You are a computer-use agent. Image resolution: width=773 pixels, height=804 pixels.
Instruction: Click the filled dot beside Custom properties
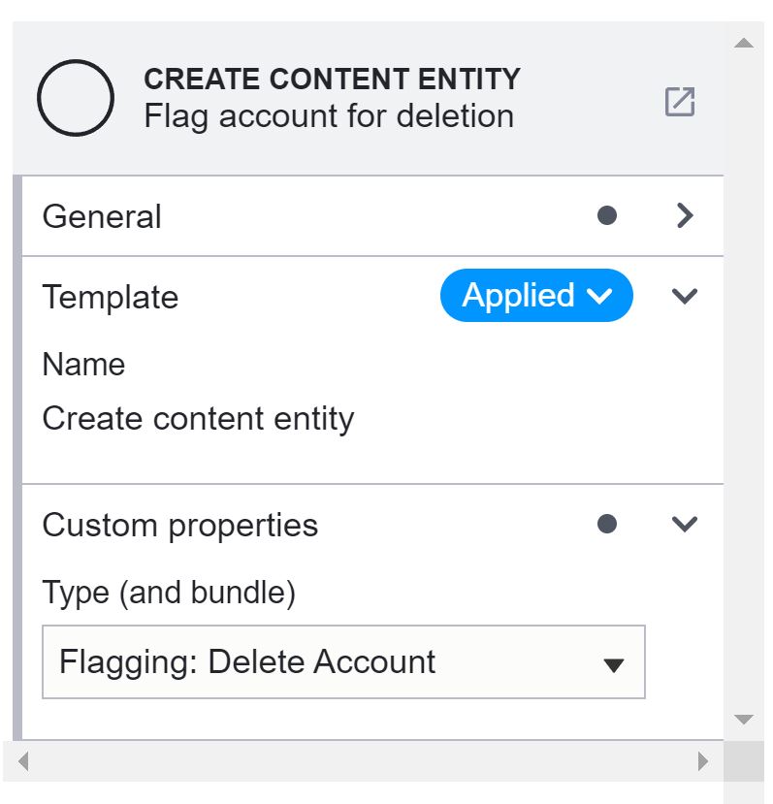tap(607, 524)
